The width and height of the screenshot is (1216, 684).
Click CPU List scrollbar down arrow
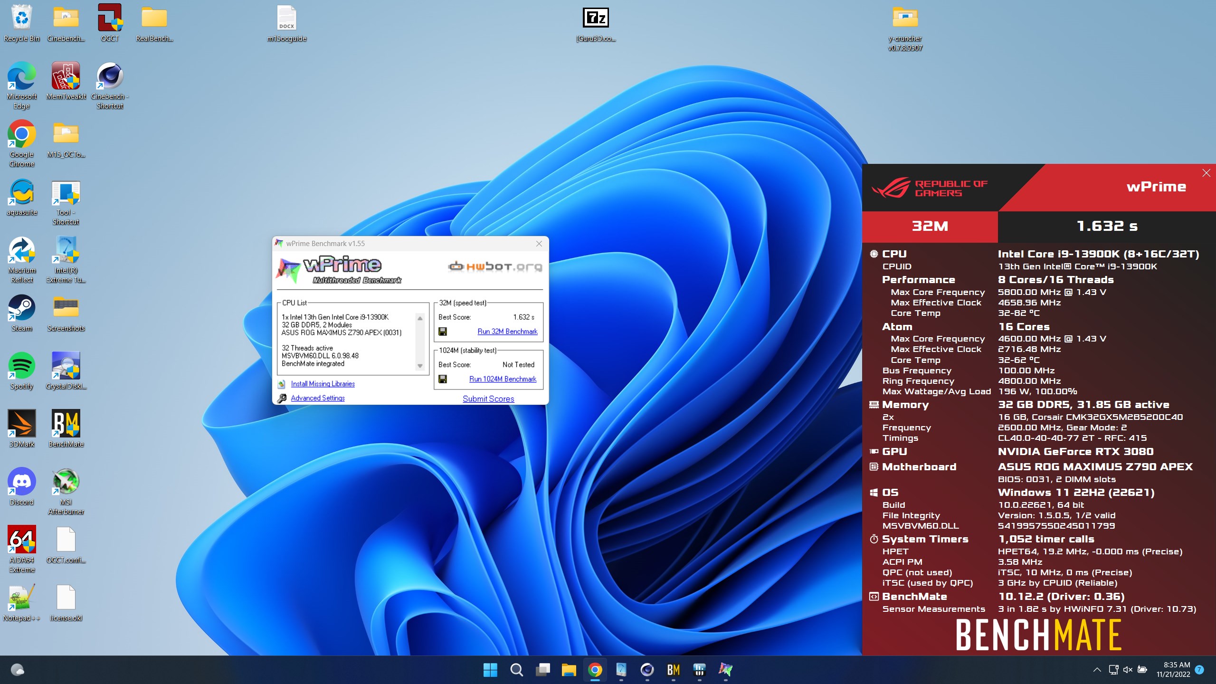pyautogui.click(x=420, y=366)
